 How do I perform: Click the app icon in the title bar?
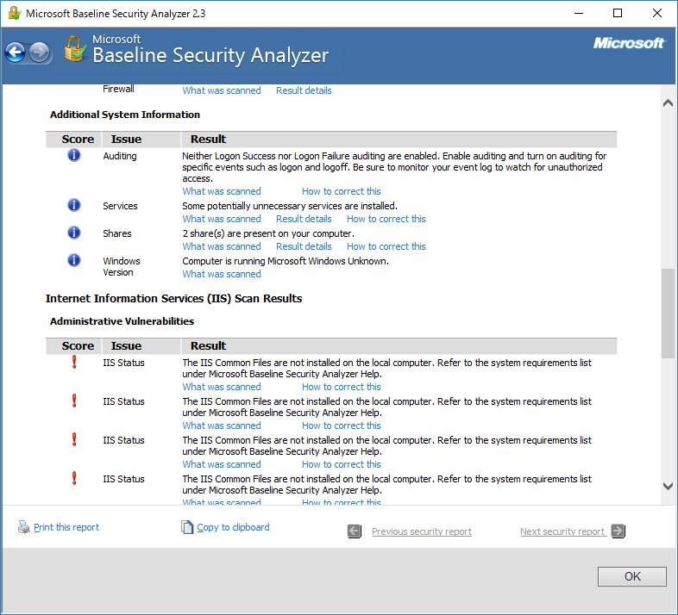click(15, 13)
